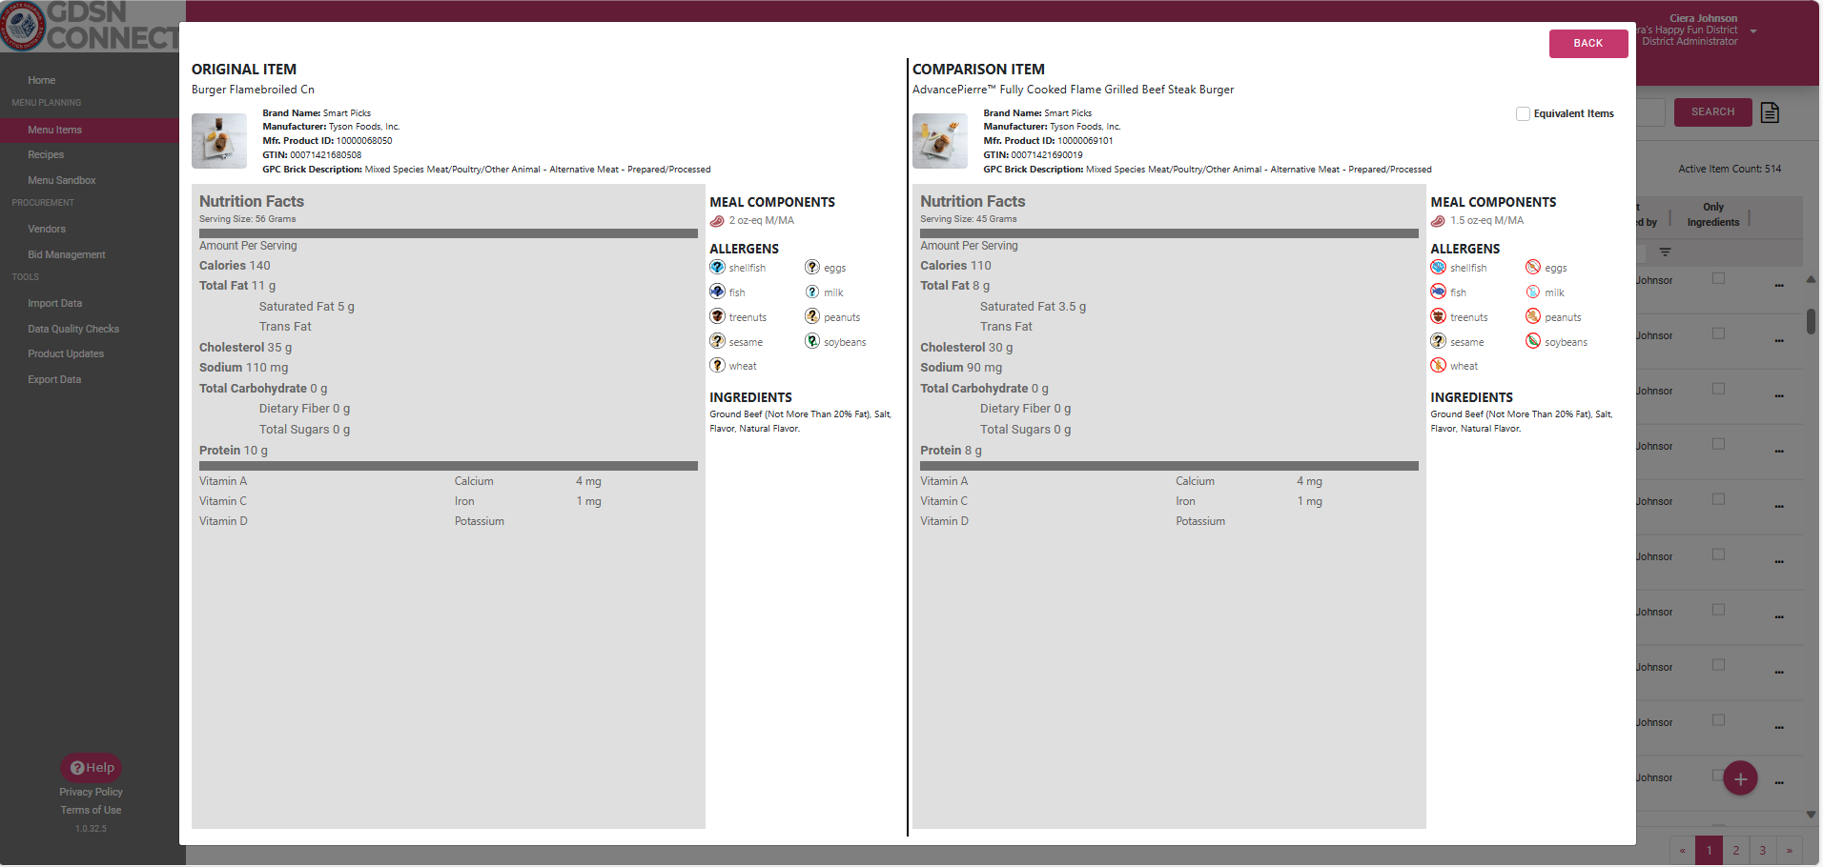Click the milk allergen icon in original item

click(x=812, y=292)
